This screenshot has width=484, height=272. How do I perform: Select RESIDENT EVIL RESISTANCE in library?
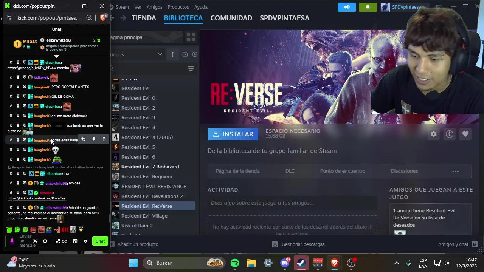click(153, 186)
